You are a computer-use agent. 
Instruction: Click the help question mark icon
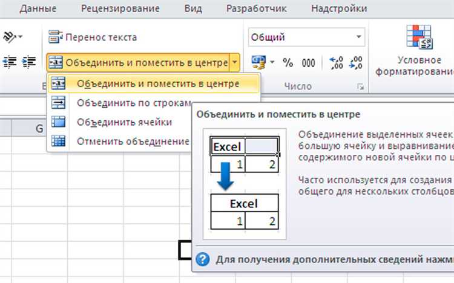202,259
